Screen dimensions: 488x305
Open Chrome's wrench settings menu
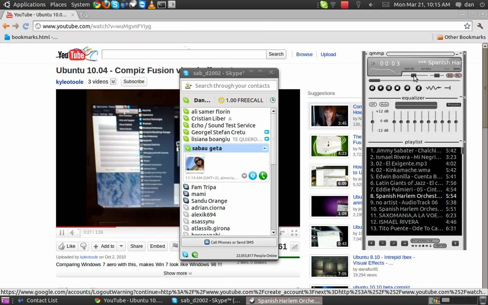click(x=480, y=26)
